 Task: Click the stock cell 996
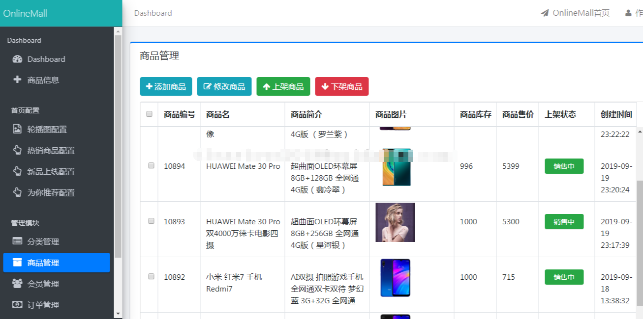[466, 166]
